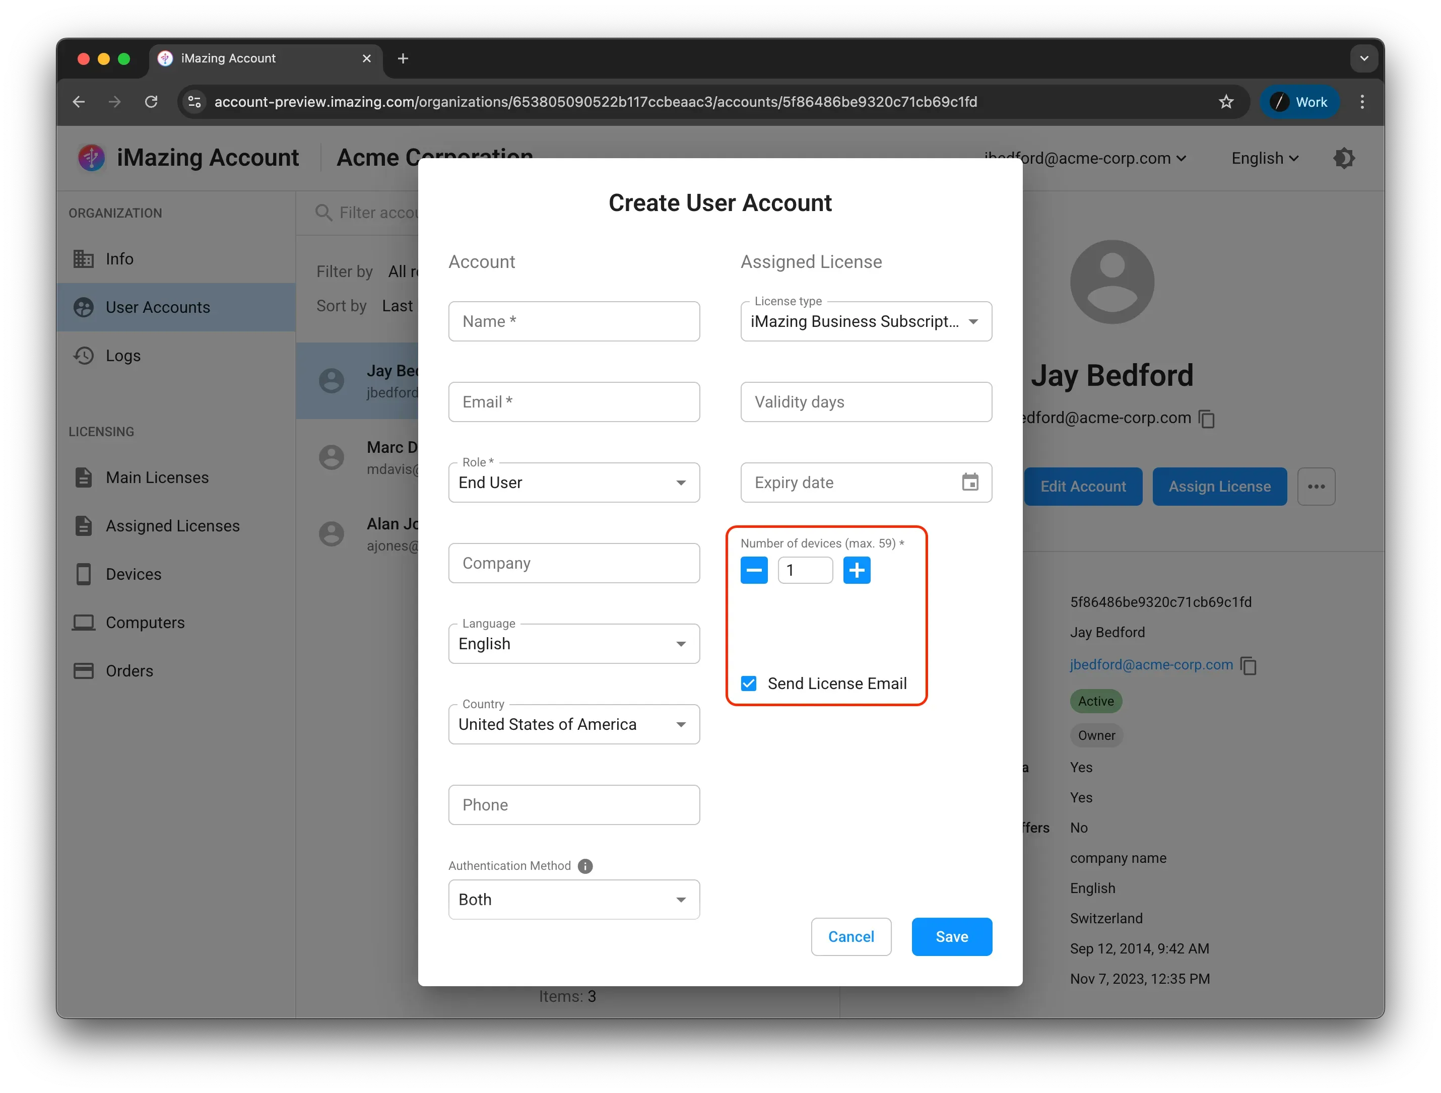1441x1093 pixels.
Task: Click the Name input field
Action: pyautogui.click(x=574, y=320)
